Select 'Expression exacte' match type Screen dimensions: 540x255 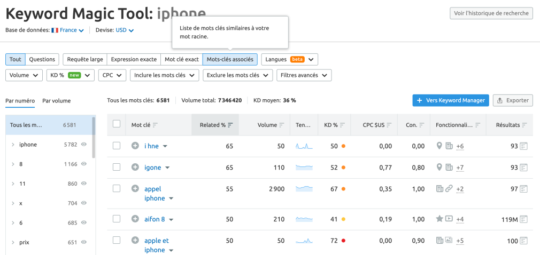134,59
